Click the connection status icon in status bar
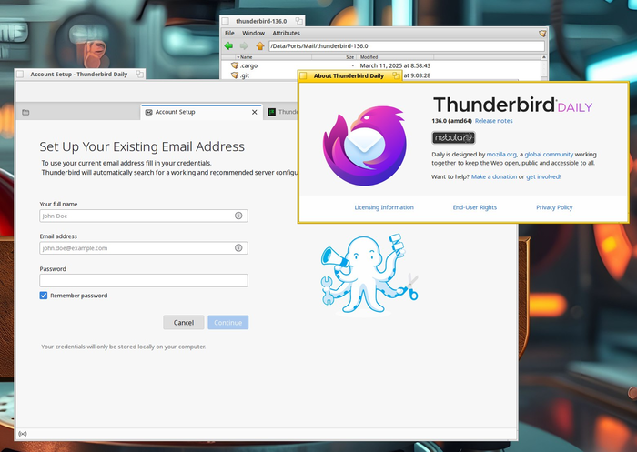 coord(23,434)
